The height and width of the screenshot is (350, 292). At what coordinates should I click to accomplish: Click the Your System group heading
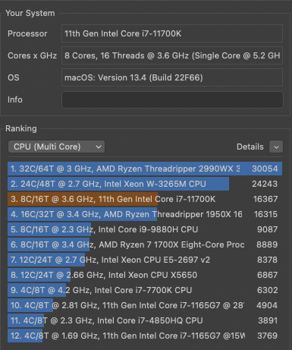tap(30, 13)
